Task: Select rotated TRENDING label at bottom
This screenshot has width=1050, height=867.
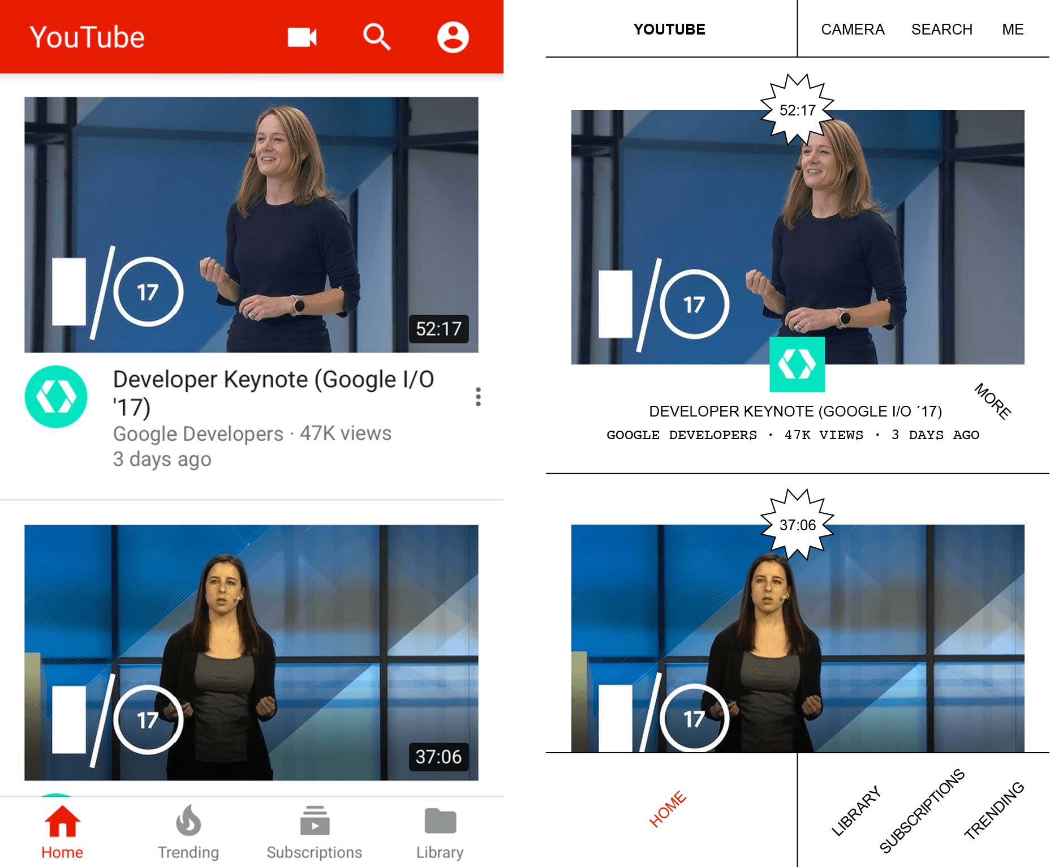Action: (x=994, y=810)
